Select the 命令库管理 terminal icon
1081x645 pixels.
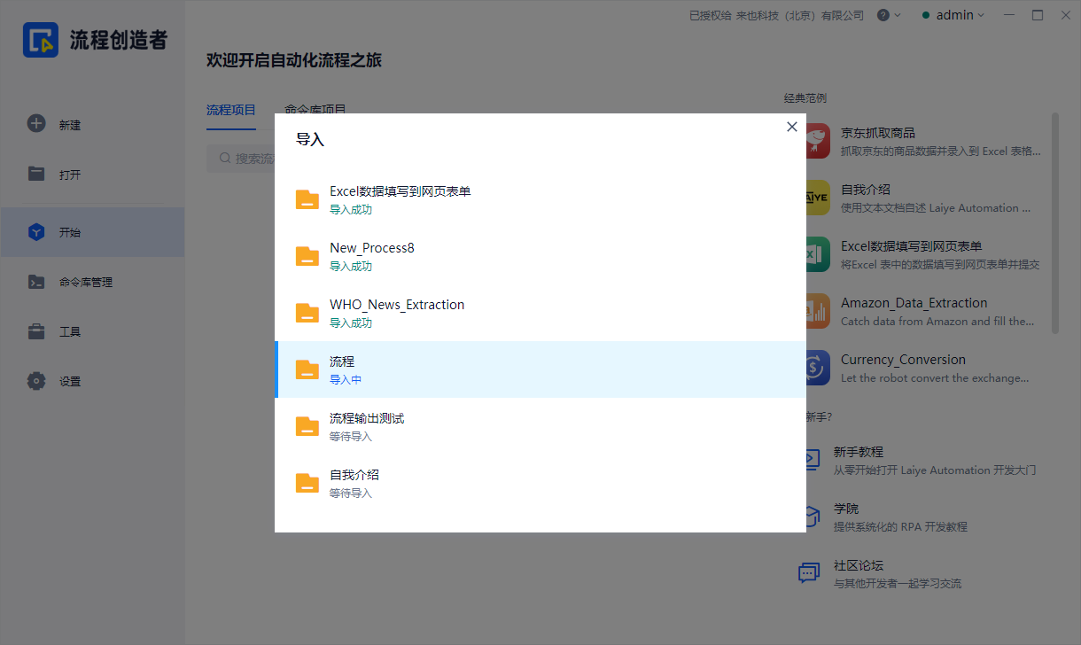tap(36, 282)
